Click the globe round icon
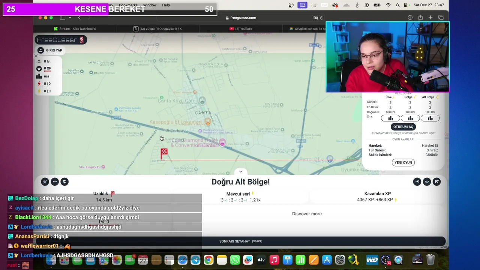The height and width of the screenshot is (270, 480). click(x=64, y=182)
